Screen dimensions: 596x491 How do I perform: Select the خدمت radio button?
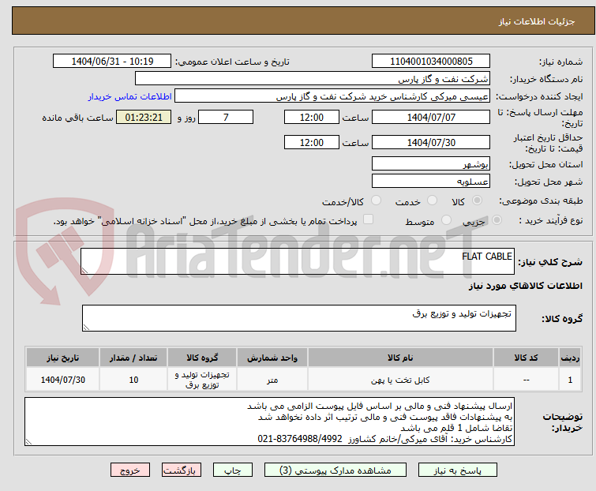point(432,201)
